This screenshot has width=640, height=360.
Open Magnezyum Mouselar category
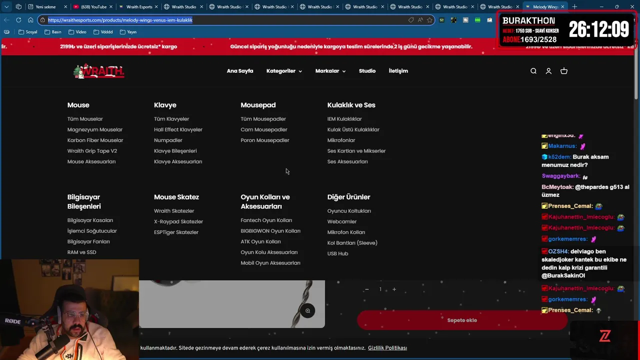[x=95, y=129]
